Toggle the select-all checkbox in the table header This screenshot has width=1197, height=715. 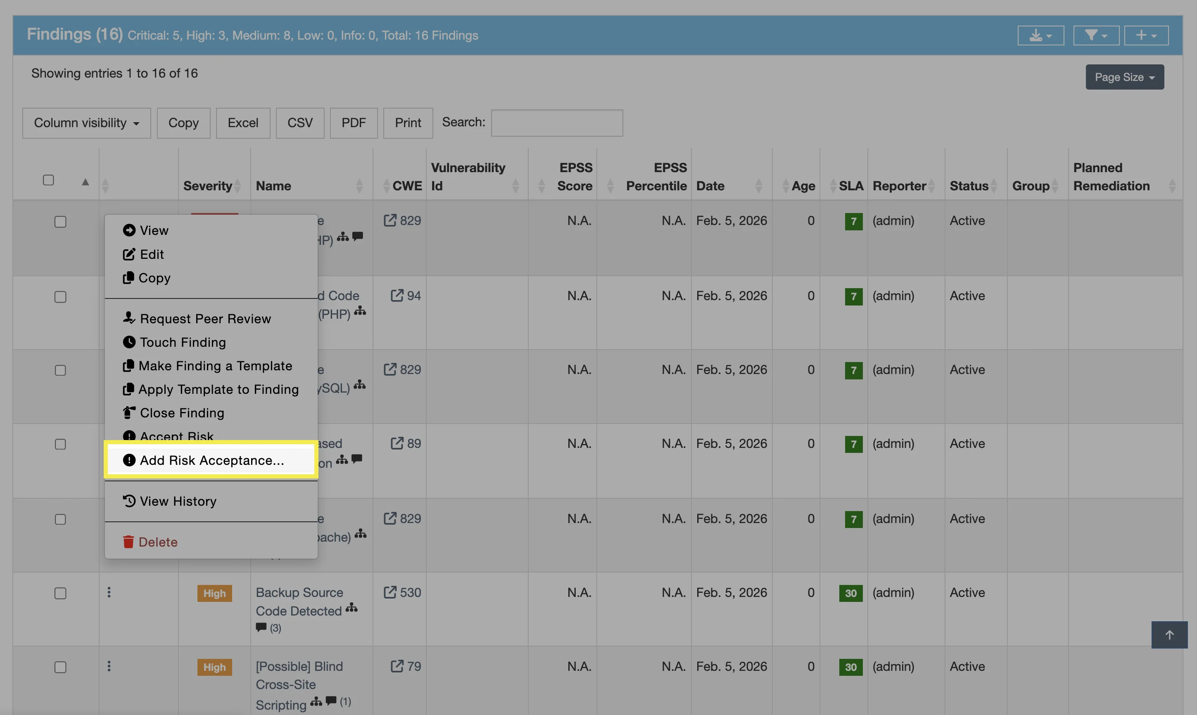click(x=48, y=180)
